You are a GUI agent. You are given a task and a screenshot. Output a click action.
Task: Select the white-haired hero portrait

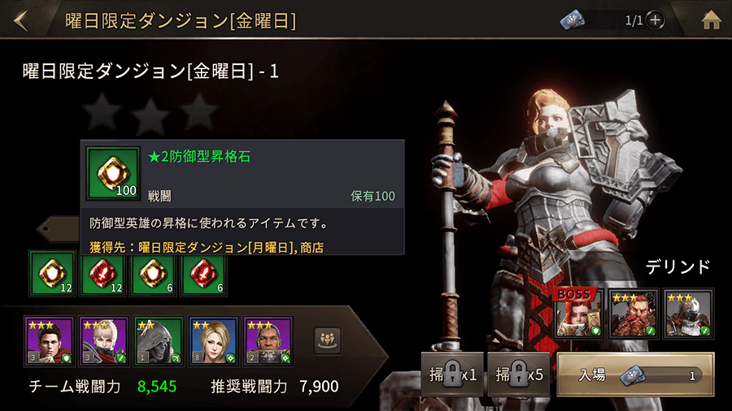[103, 341]
